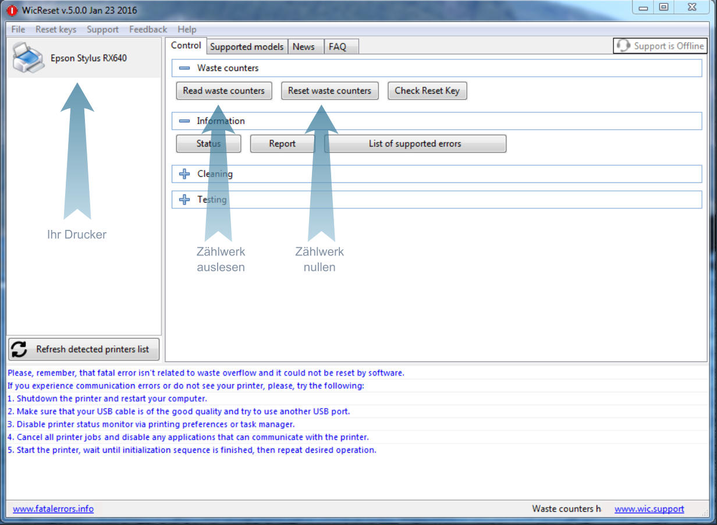Click the headset support status icon
This screenshot has width=717, height=525.
point(623,46)
